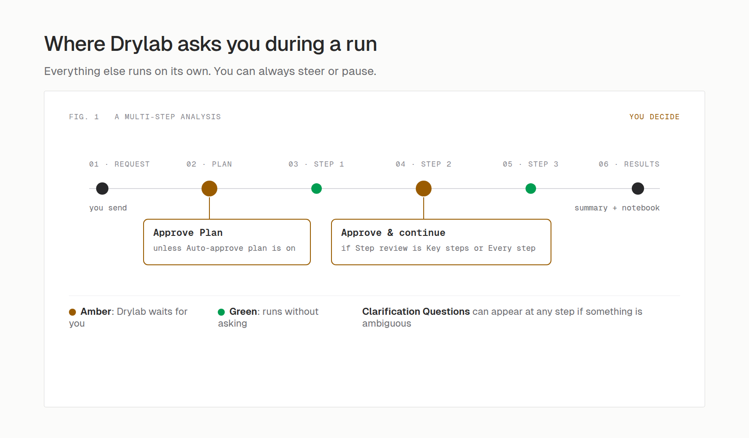Click the 'Approve Plan' callout title
This screenshot has height=438, width=749.
(x=188, y=233)
